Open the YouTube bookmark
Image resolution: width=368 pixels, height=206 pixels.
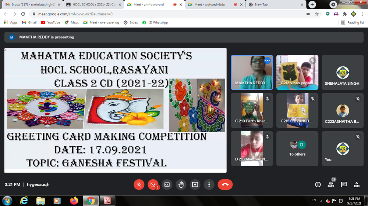[50, 22]
